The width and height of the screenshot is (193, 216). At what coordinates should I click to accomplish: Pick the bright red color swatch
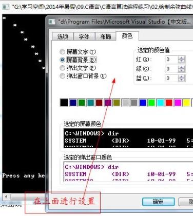coord(169,103)
